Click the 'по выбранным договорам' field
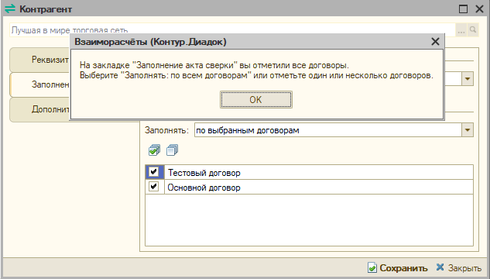Screen dimensions: 490x279 pyautogui.click(x=328, y=130)
